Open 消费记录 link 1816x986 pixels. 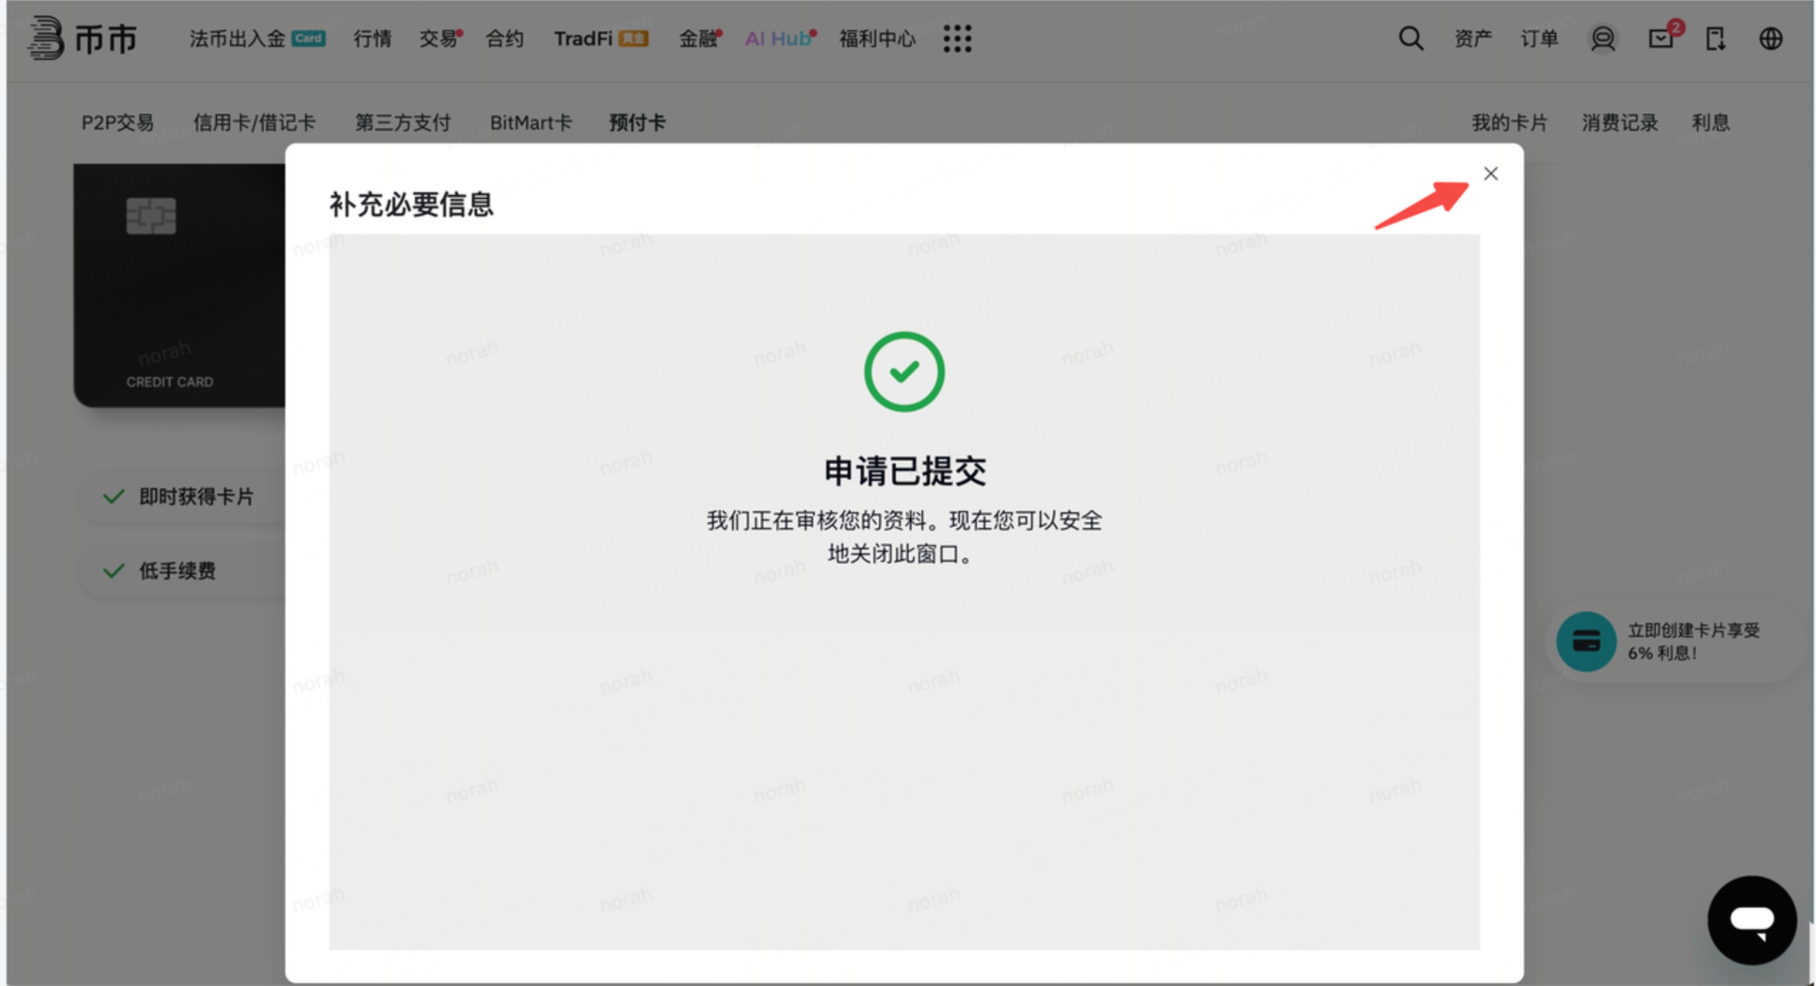click(x=1620, y=122)
